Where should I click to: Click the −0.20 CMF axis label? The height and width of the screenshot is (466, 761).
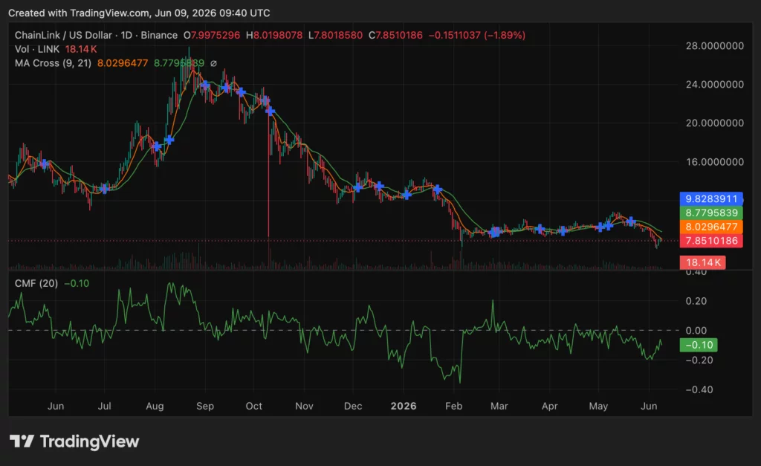(x=699, y=360)
